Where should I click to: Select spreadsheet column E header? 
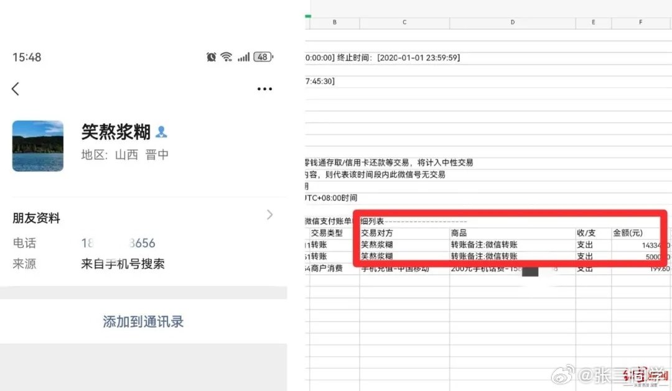pos(593,23)
